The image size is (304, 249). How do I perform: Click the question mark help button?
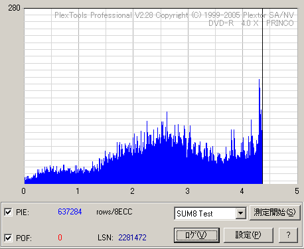pyautogui.click(x=288, y=235)
